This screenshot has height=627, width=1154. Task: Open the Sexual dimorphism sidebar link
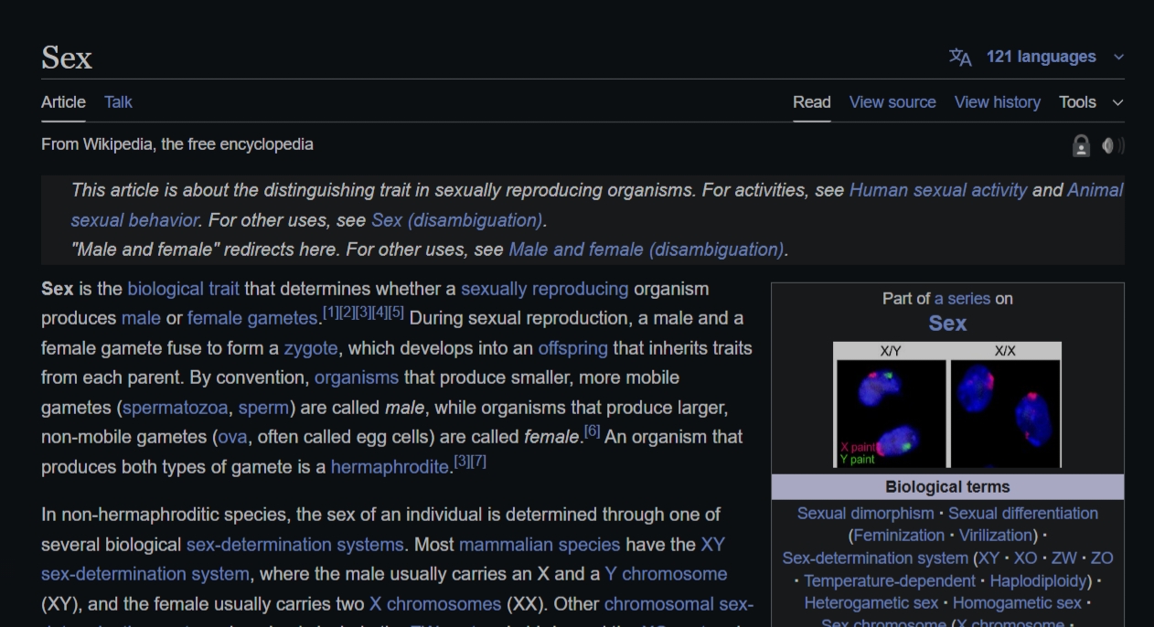coord(865,514)
